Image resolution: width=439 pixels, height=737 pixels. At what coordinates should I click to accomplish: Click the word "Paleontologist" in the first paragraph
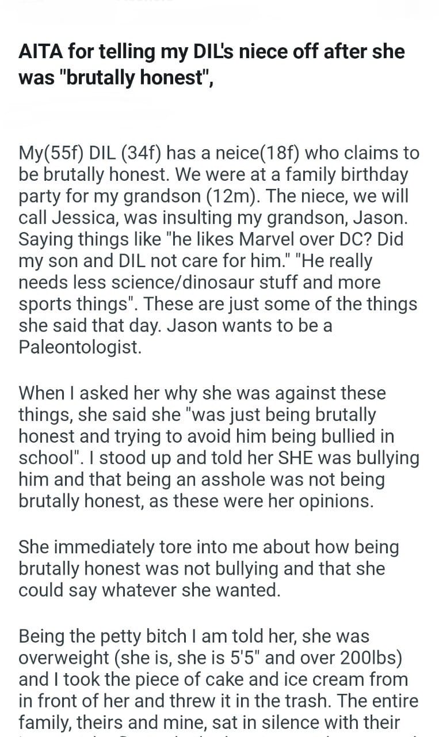[x=79, y=347]
